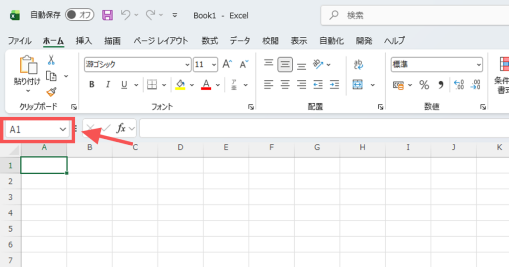Click the increase indent icon

click(x=335, y=84)
